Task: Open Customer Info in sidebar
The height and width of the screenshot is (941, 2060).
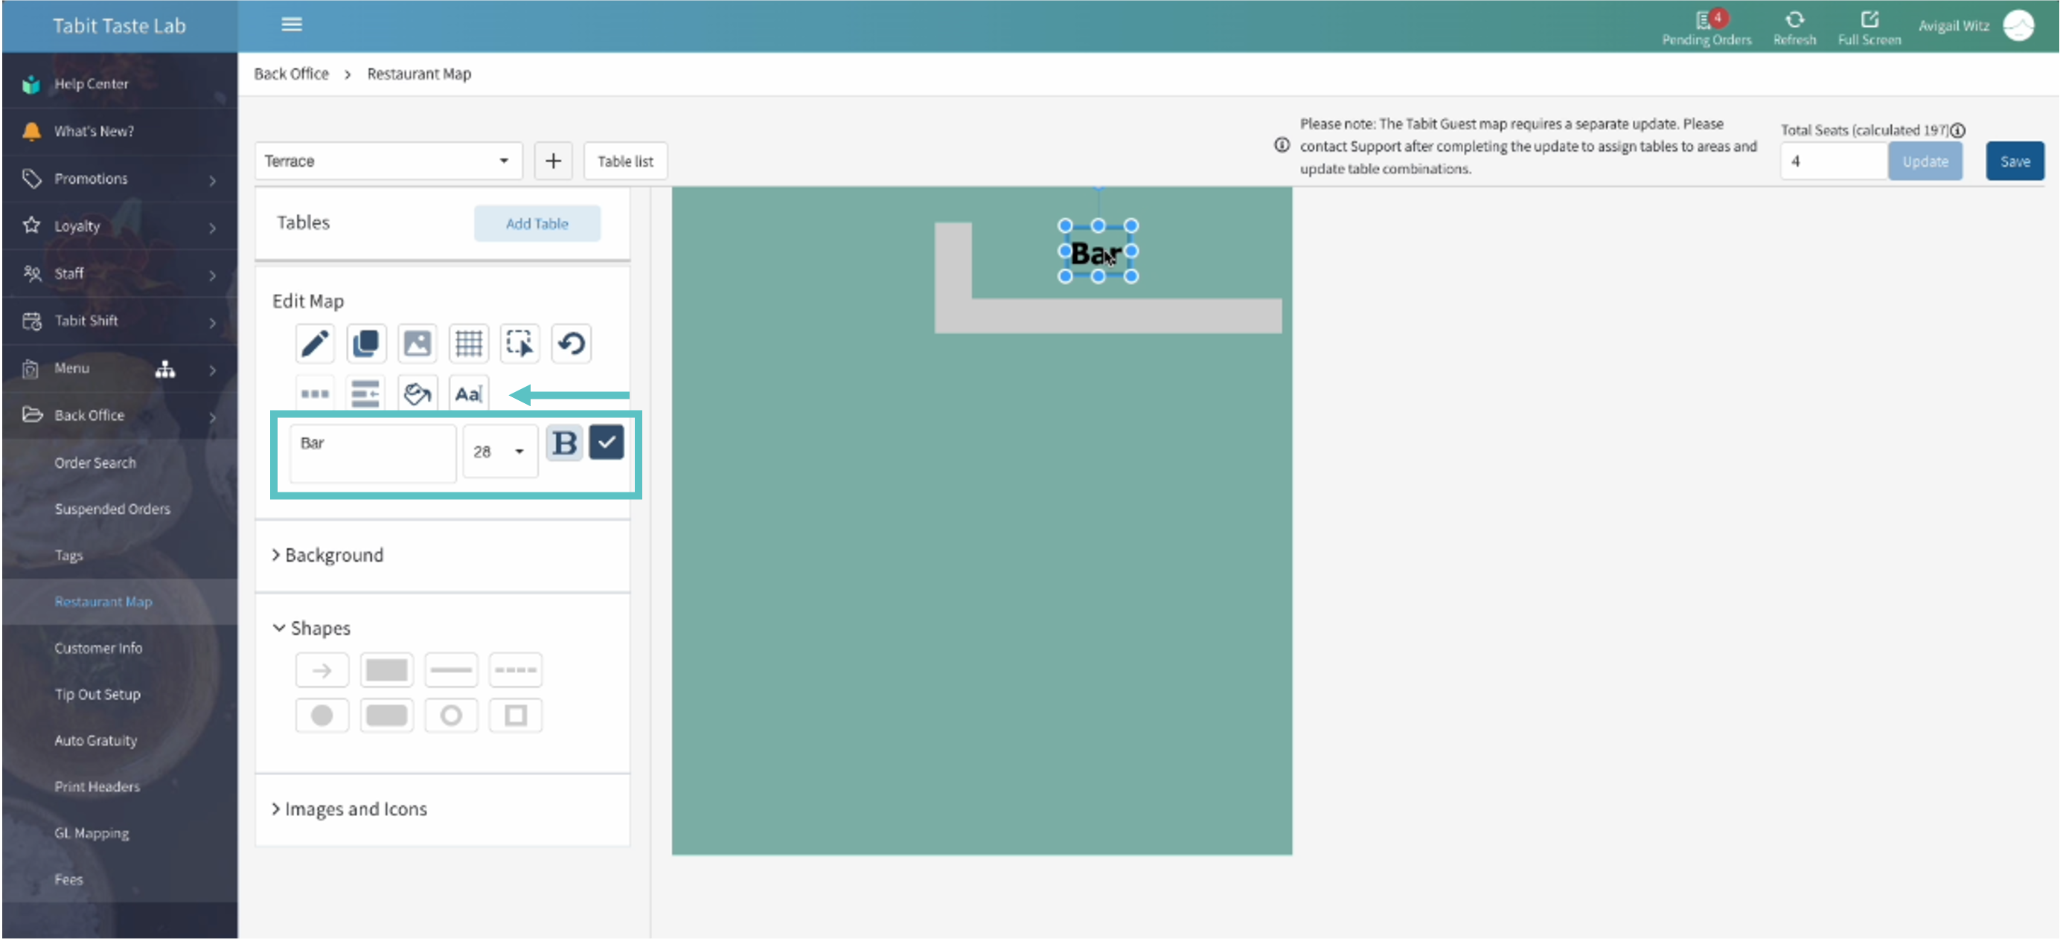Action: tap(98, 648)
